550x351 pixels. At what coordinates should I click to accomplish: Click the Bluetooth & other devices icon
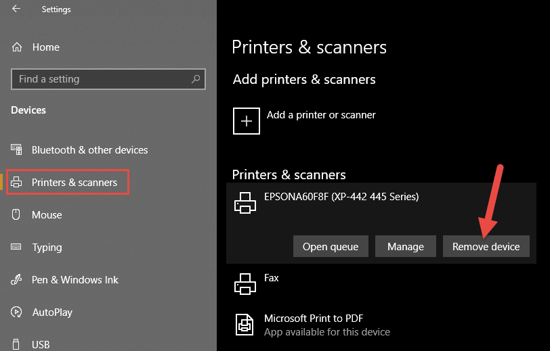pyautogui.click(x=16, y=149)
